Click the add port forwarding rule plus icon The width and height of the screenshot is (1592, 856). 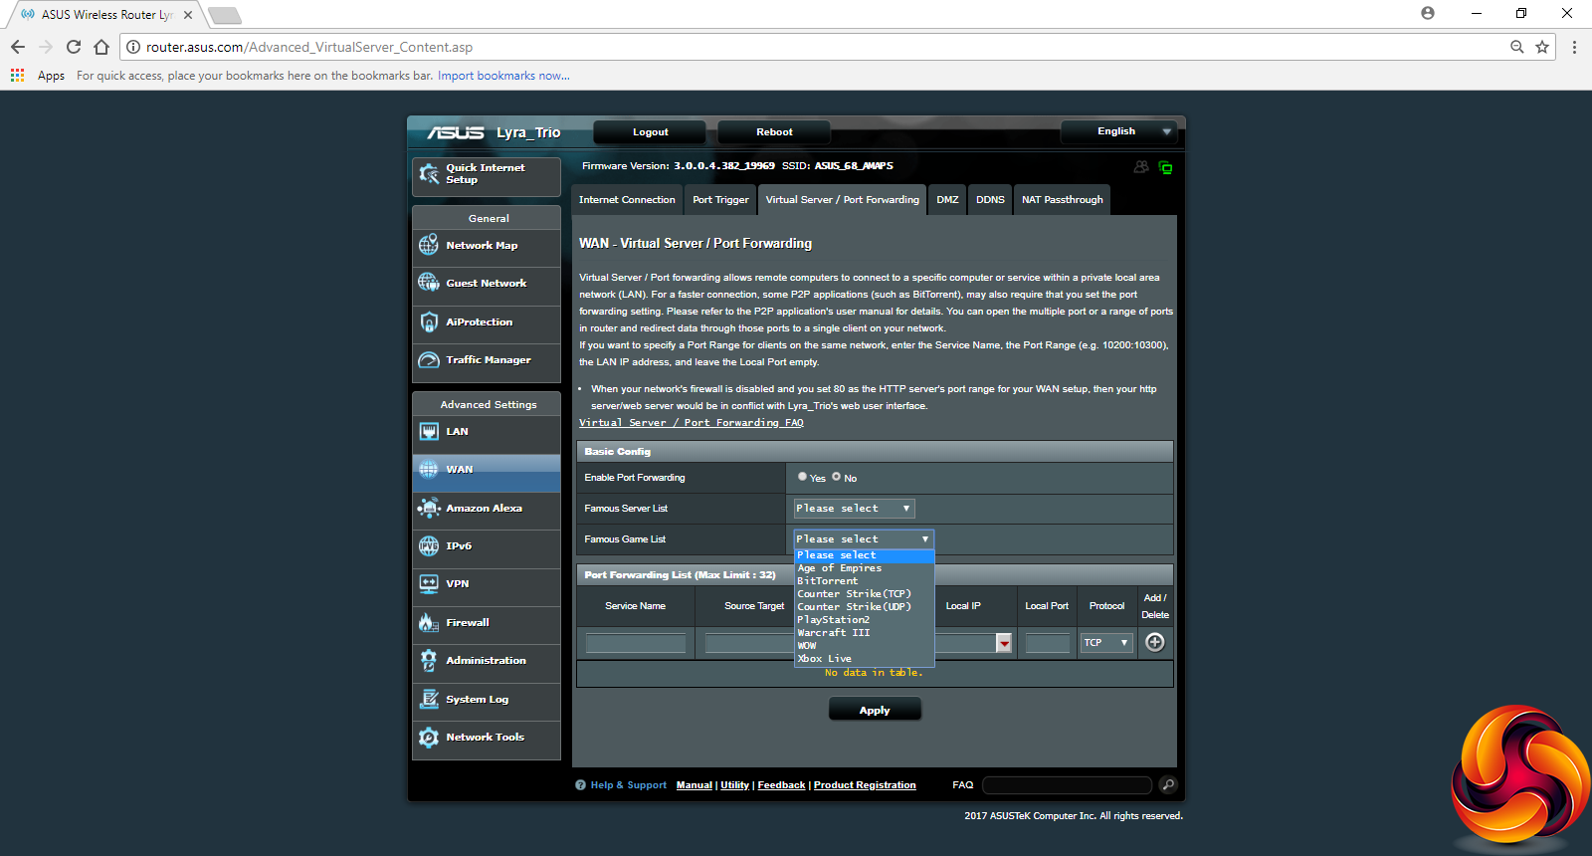click(1154, 643)
